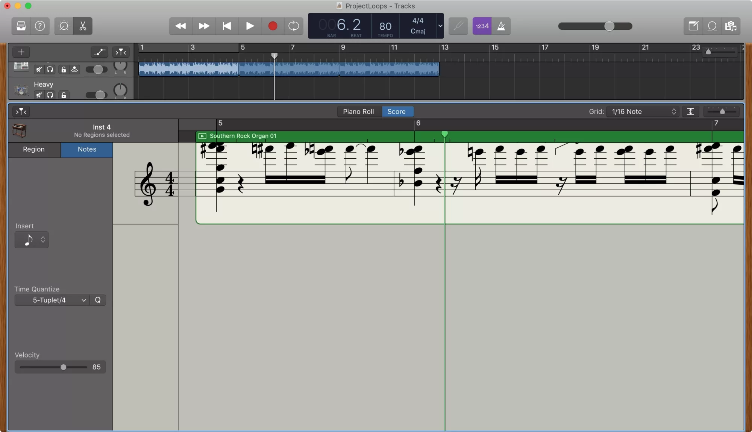752x432 pixels.
Task: Open the Library panel icon
Action: point(21,26)
